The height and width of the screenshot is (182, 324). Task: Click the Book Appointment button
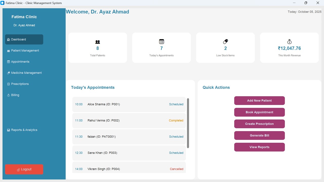pos(259,112)
